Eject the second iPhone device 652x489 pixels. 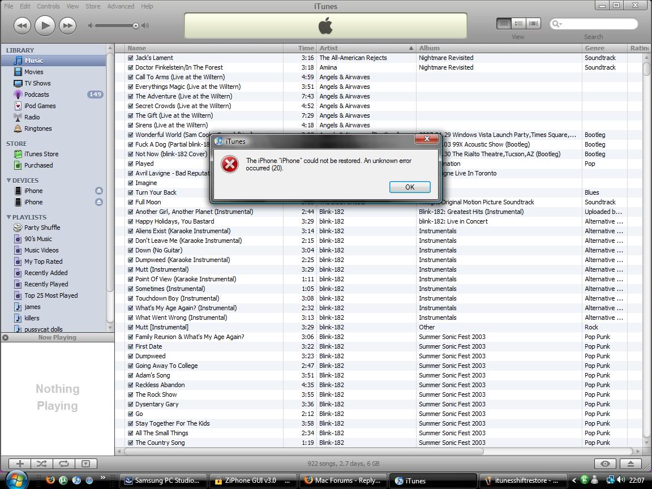[99, 202]
